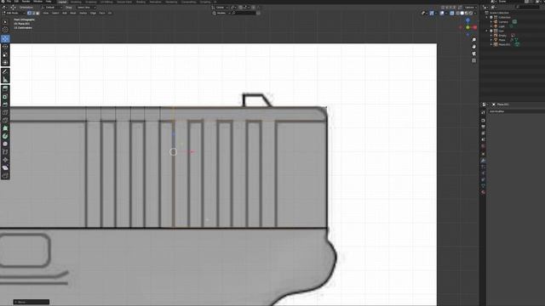This screenshot has width=545, height=306.
Task: Open the File menu
Action: 9,2
